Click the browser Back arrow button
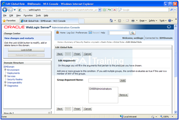Screen dimensions: 179x120 [5, 10]
